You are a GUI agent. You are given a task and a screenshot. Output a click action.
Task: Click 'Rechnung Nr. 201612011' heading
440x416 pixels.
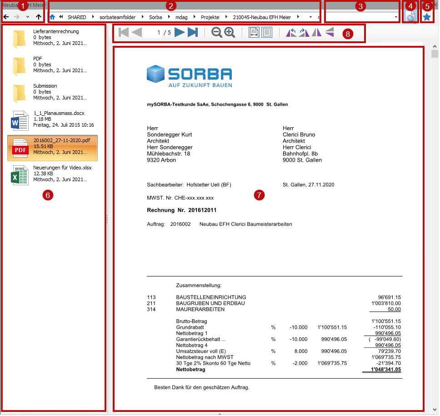[x=182, y=211]
